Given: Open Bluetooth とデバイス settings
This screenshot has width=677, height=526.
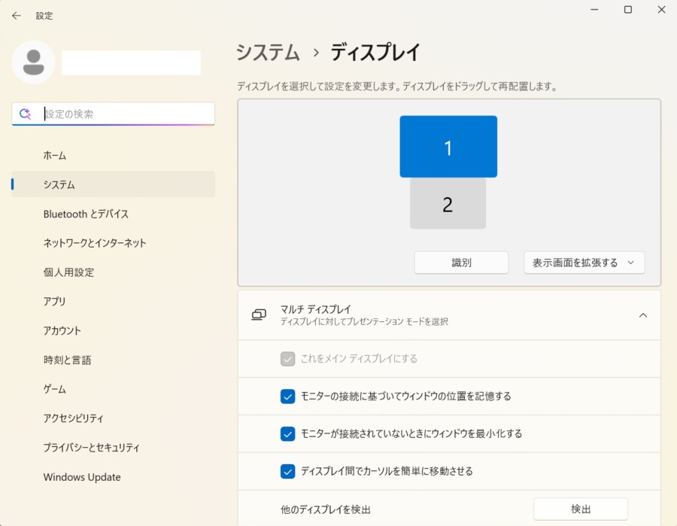Looking at the screenshot, I should click(113, 214).
